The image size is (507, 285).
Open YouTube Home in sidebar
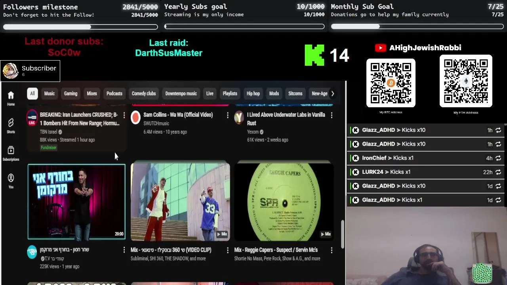click(x=11, y=98)
